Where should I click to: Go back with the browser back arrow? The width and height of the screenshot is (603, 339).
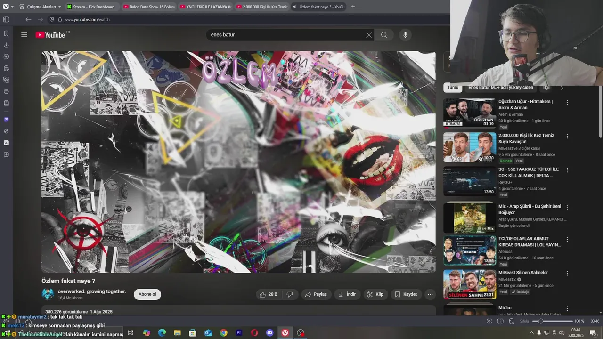click(x=28, y=19)
